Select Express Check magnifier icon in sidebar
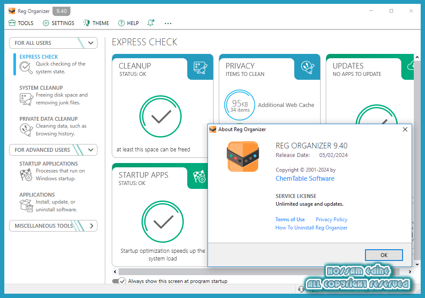 [x=26, y=67]
